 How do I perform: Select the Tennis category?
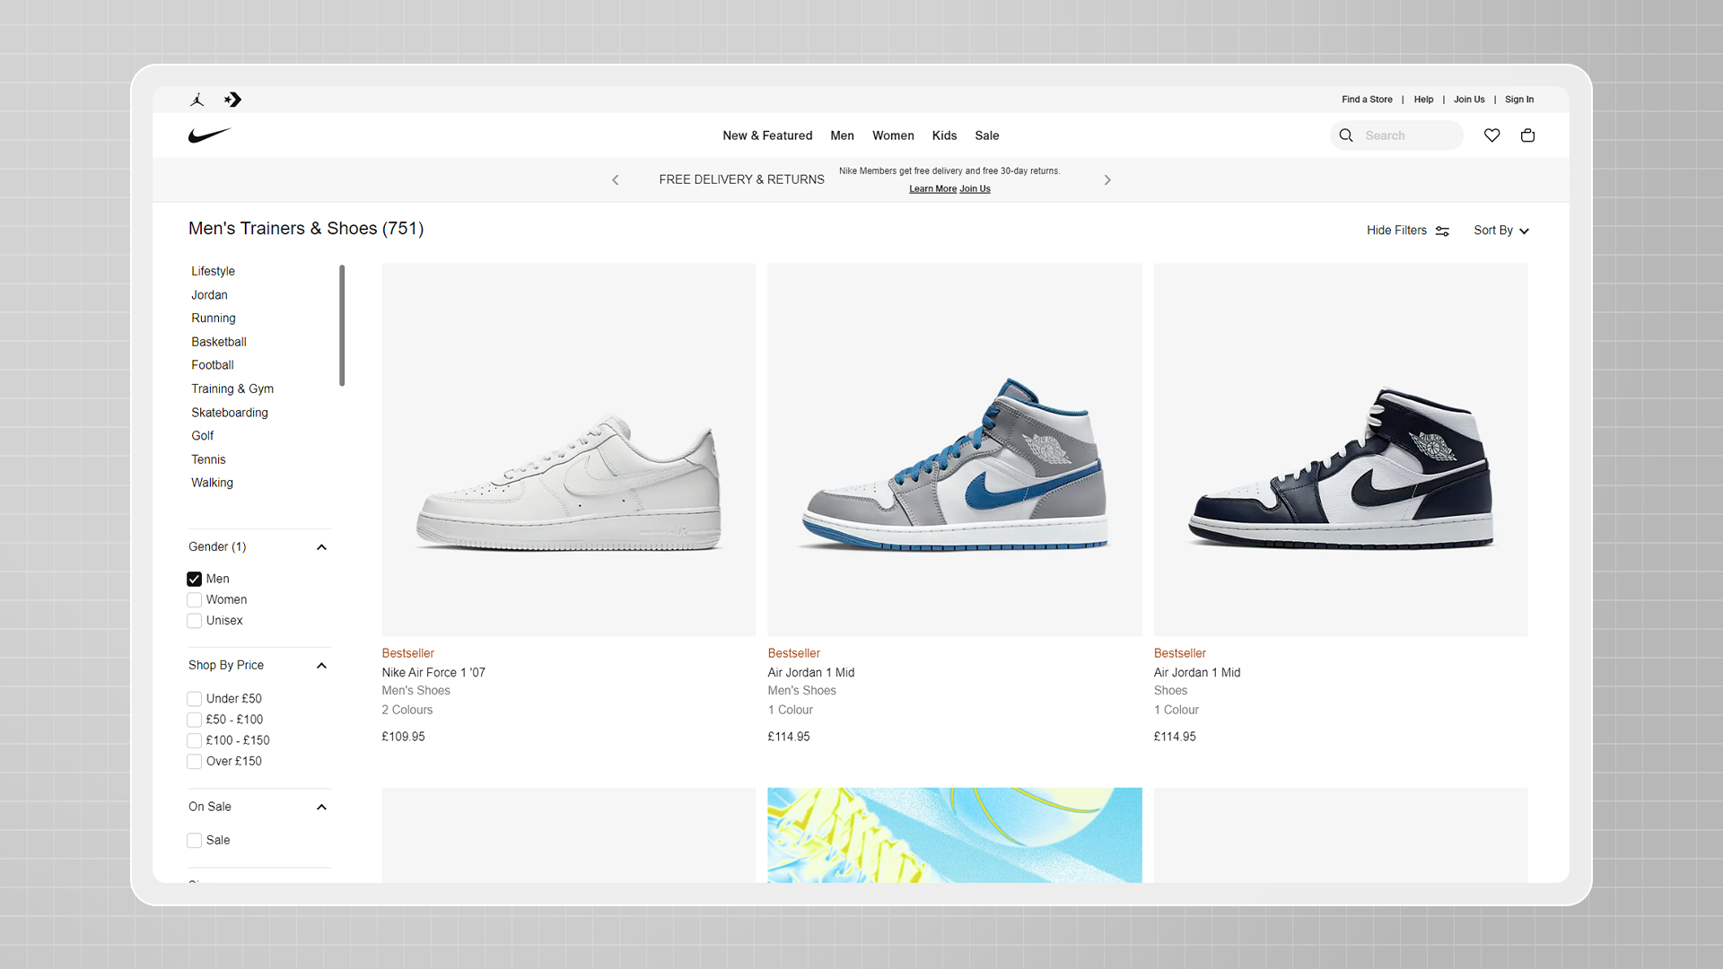(208, 459)
